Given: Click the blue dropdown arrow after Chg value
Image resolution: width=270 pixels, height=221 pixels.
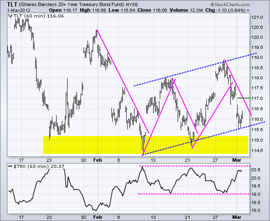Looking at the screenshot, I should click(x=248, y=10).
